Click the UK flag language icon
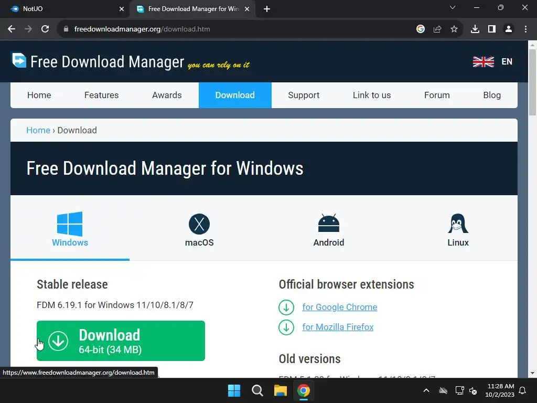Viewport: 537px width, 403px height. (483, 62)
